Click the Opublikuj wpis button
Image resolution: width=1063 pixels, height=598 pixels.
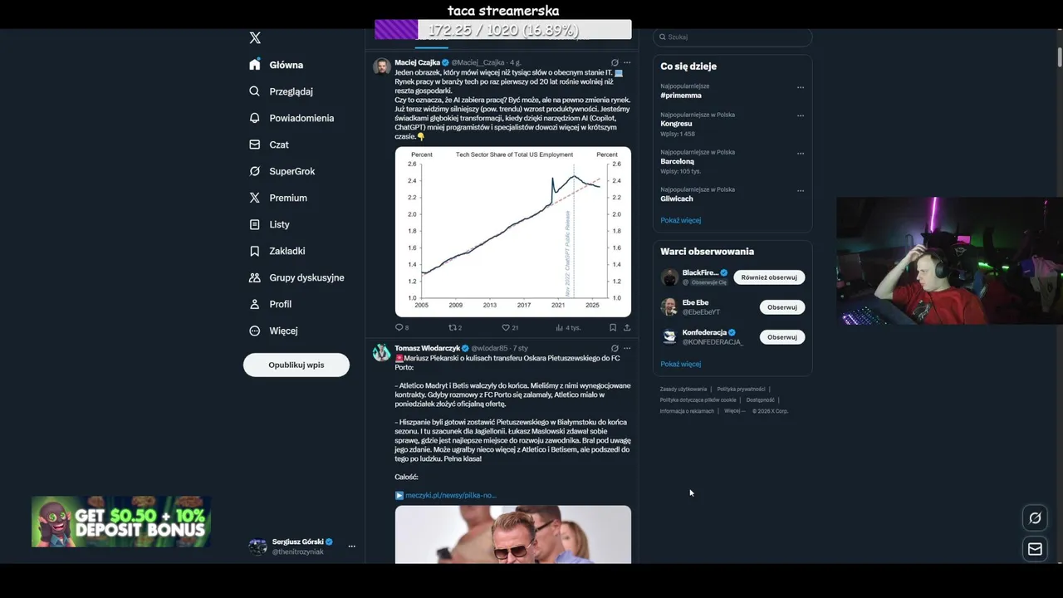(296, 365)
